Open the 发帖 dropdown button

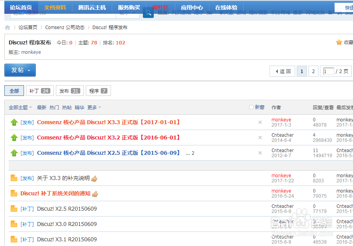20,70
